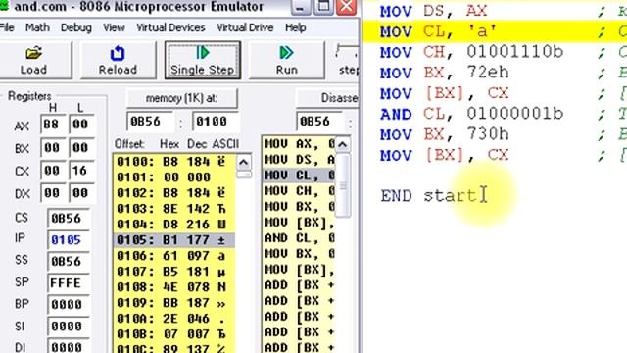The width and height of the screenshot is (627, 353).
Task: Select memory row 0105: B1 177
Action: (x=174, y=240)
